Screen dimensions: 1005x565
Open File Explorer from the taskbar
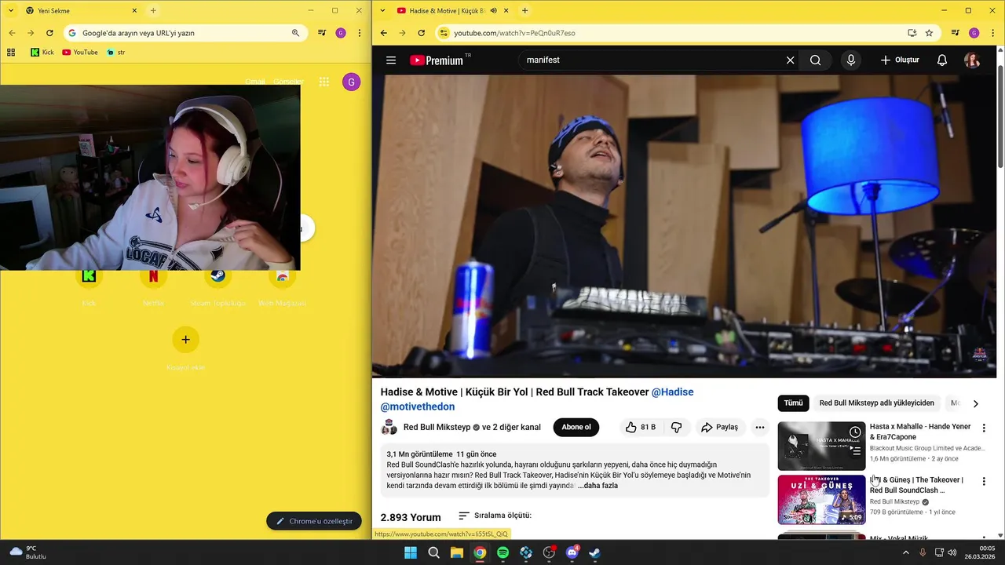coord(456,552)
